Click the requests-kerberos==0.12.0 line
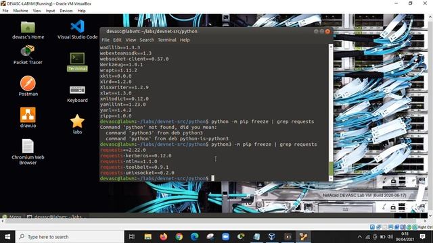This screenshot has height=243, width=433. point(135,156)
